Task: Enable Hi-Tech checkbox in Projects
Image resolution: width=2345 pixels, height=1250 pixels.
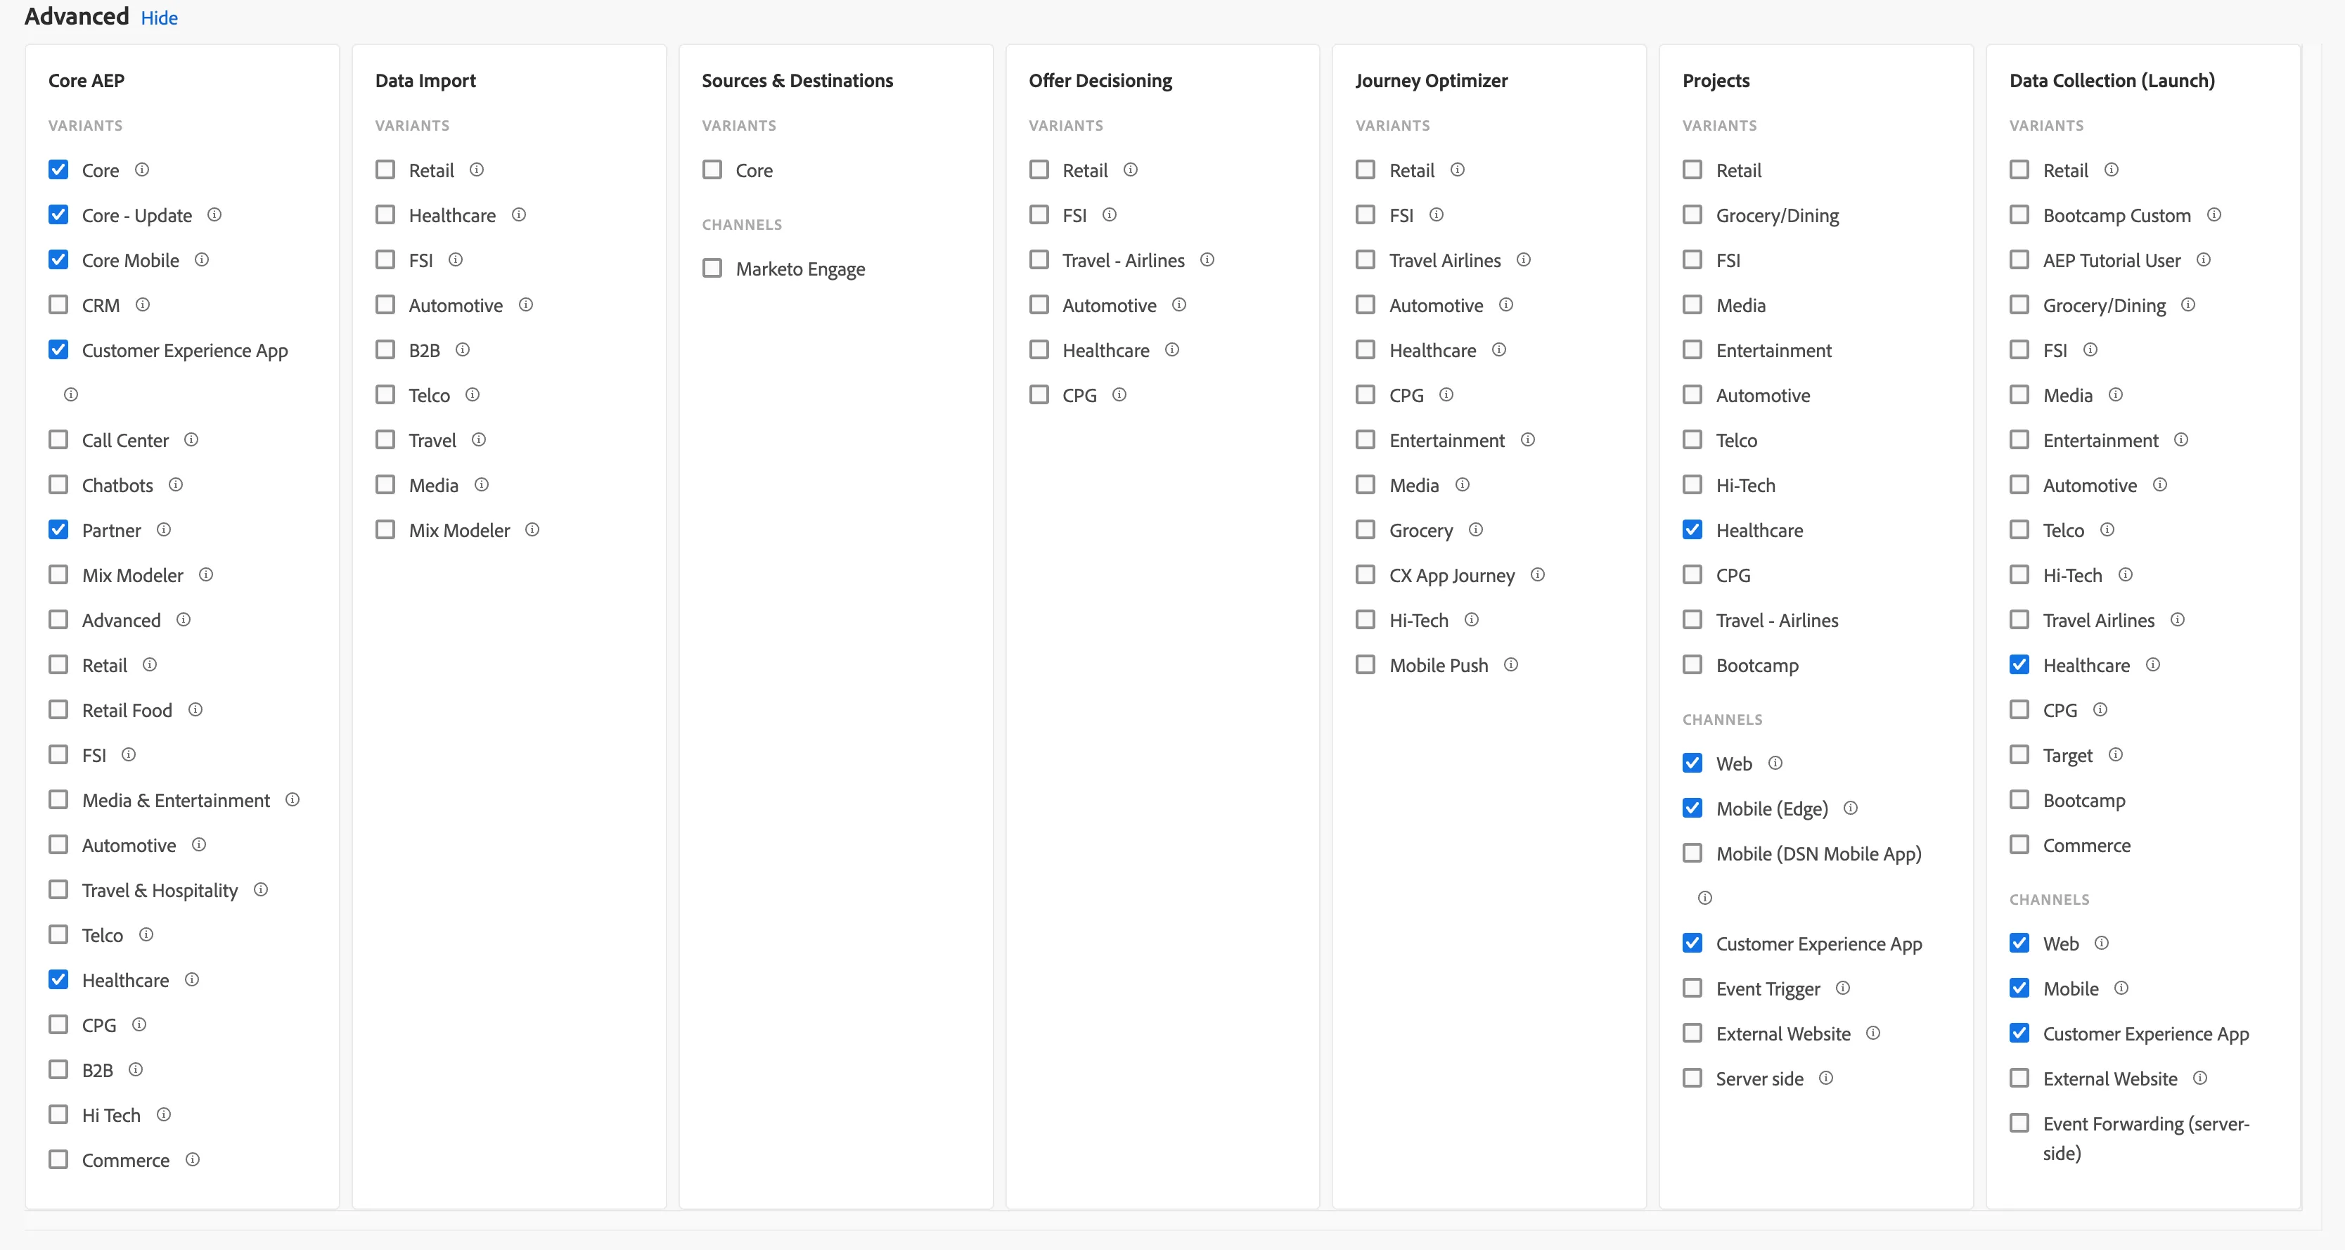Action: click(x=1692, y=484)
